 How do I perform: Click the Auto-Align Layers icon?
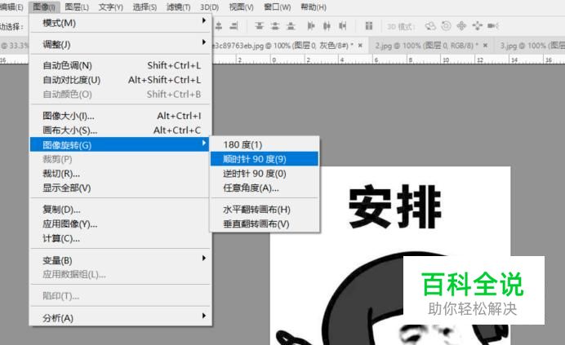click(x=368, y=26)
